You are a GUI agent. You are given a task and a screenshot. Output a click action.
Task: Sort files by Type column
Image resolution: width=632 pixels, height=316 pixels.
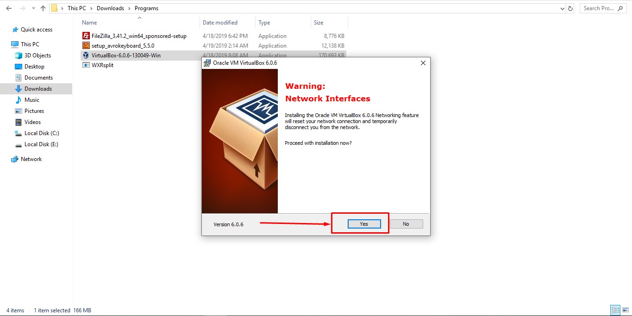pyautogui.click(x=264, y=23)
